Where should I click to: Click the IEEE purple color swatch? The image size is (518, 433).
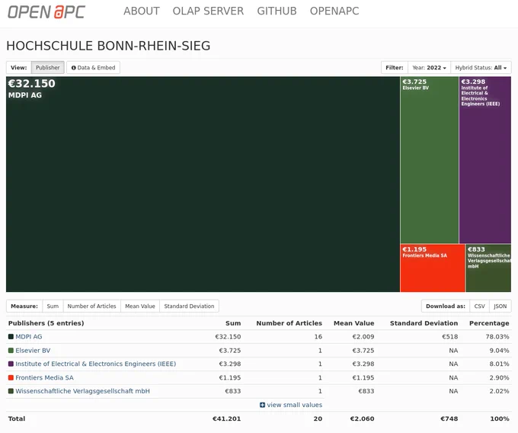point(11,364)
